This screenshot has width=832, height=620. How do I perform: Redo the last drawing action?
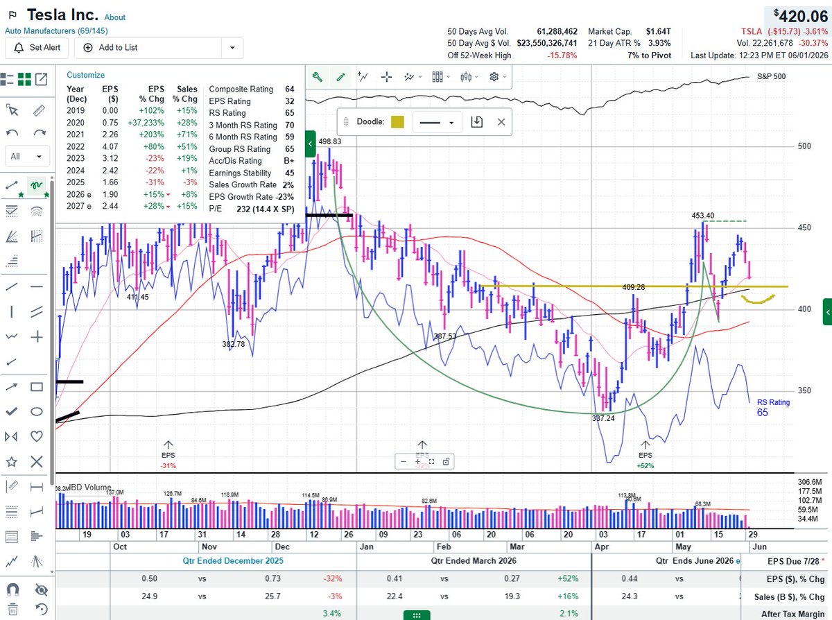[40, 132]
